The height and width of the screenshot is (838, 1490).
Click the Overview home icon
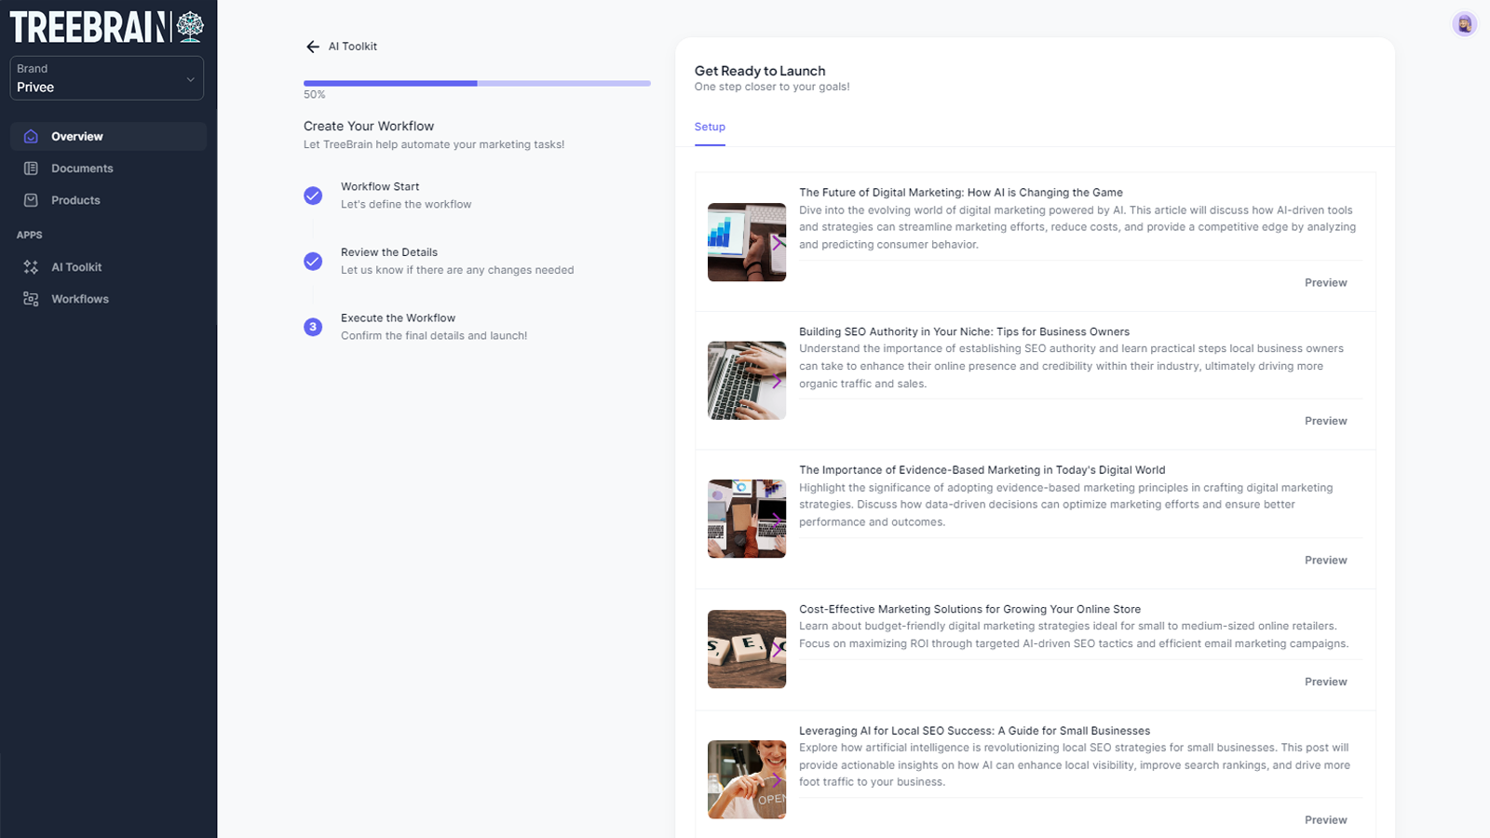pyautogui.click(x=31, y=136)
